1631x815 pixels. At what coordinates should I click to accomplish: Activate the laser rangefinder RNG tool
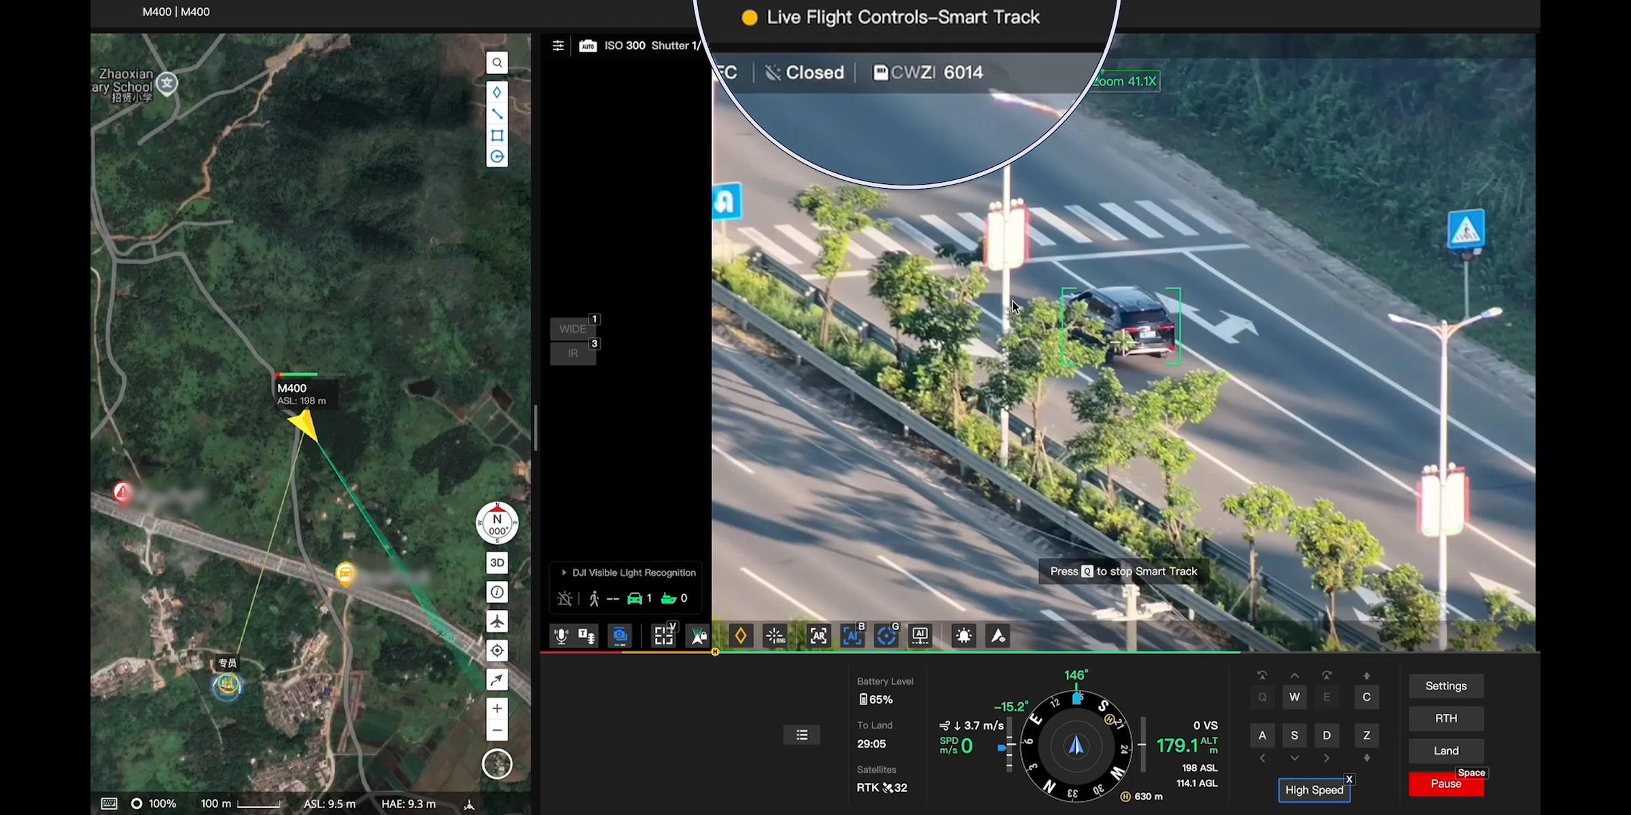point(775,636)
